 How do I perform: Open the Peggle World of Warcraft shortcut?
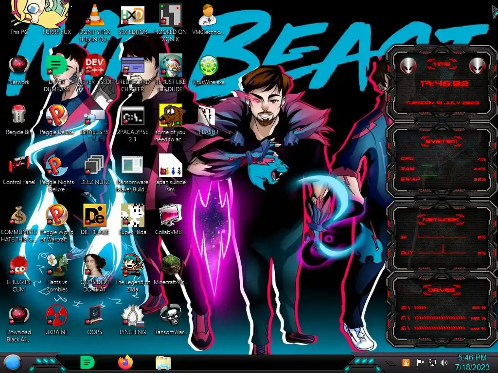pos(57,223)
